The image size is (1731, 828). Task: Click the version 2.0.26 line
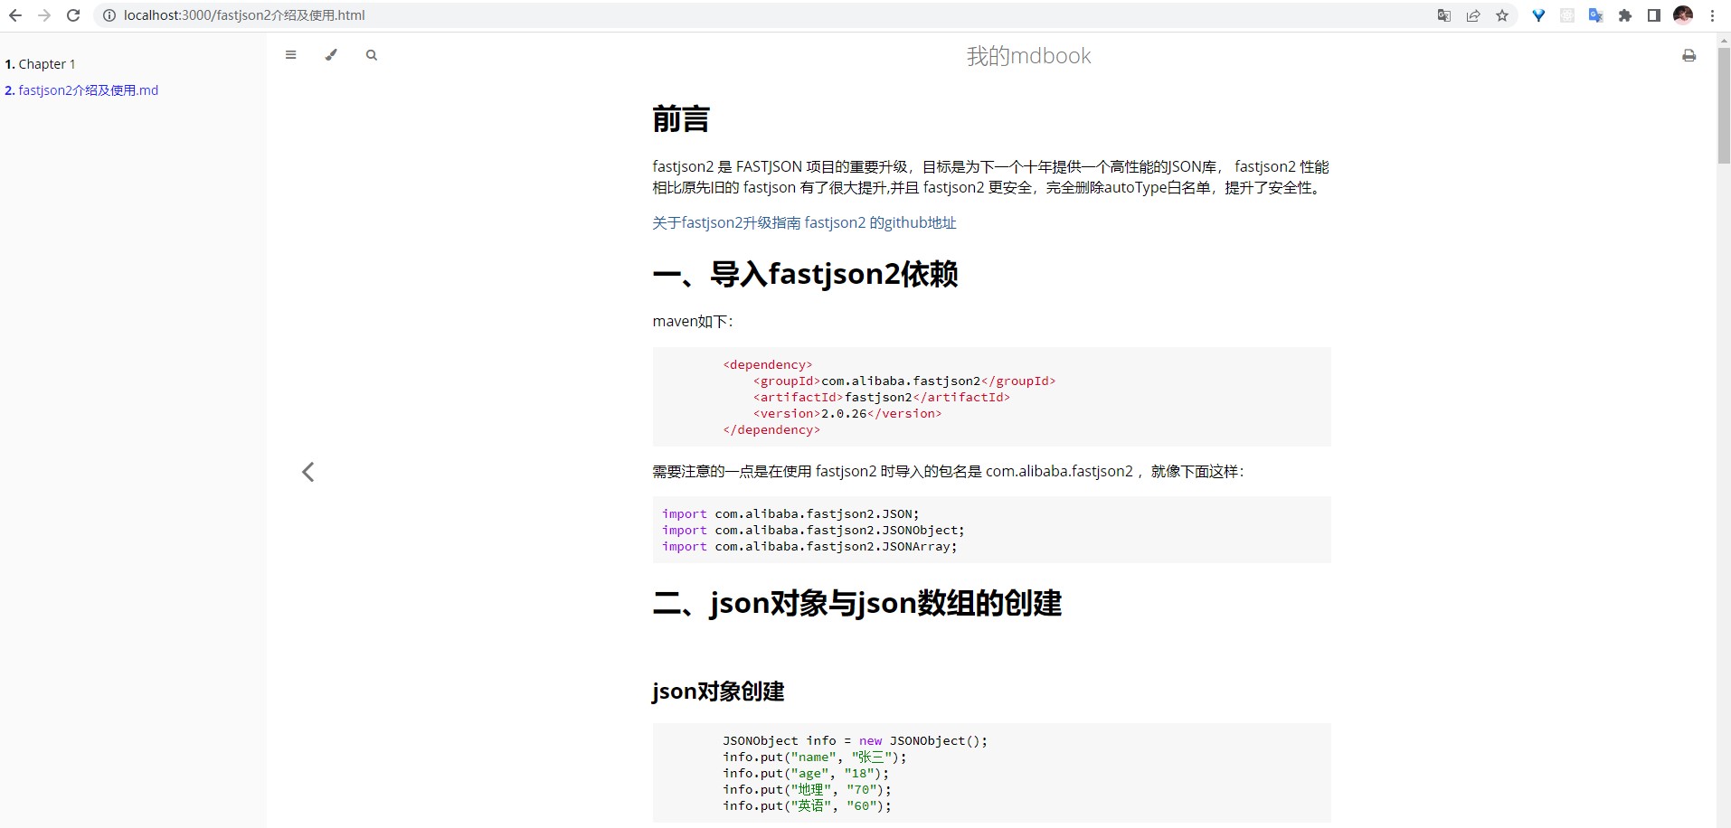(847, 413)
